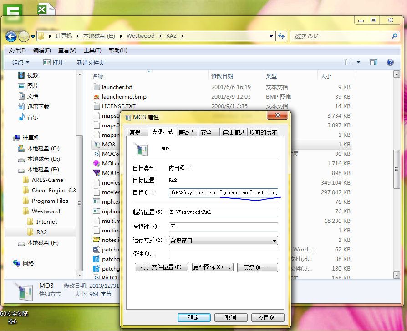Open the 工具(T) menu
Viewport: 407px width, 331px height.
92,50
